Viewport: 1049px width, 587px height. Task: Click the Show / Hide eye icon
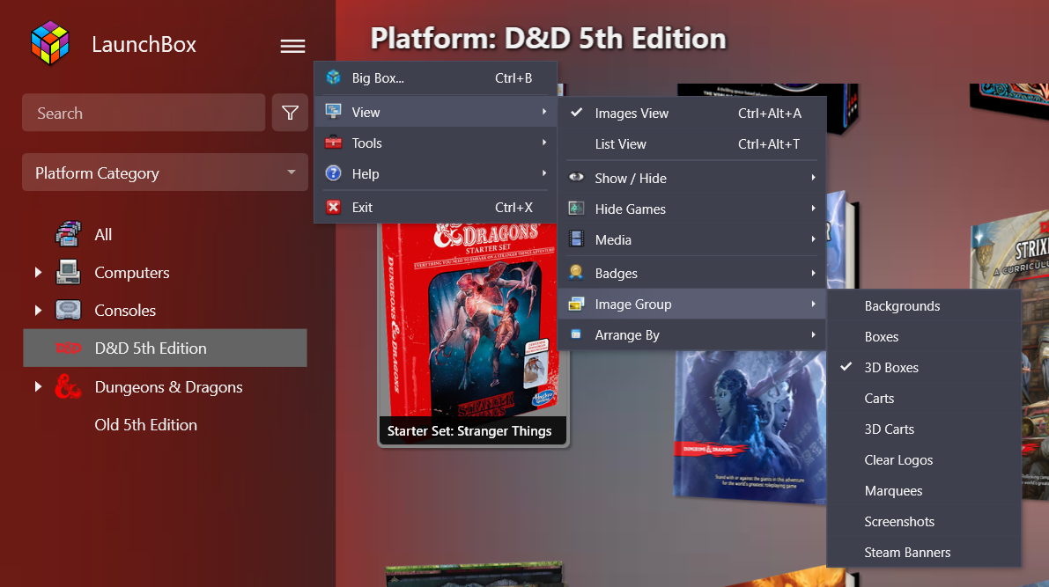[x=576, y=178]
